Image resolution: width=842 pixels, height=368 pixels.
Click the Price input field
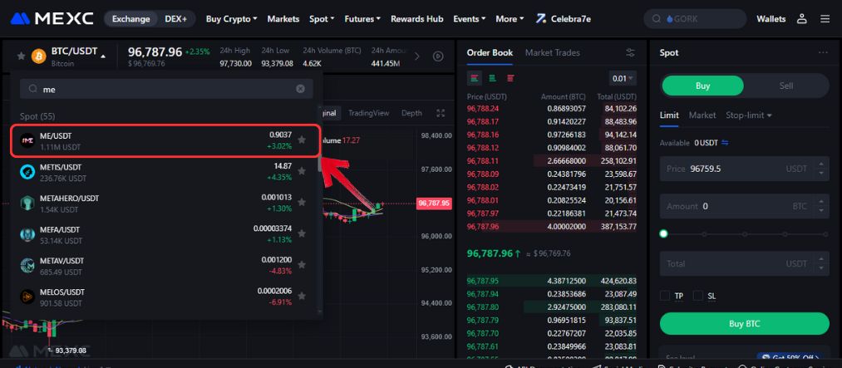744,169
